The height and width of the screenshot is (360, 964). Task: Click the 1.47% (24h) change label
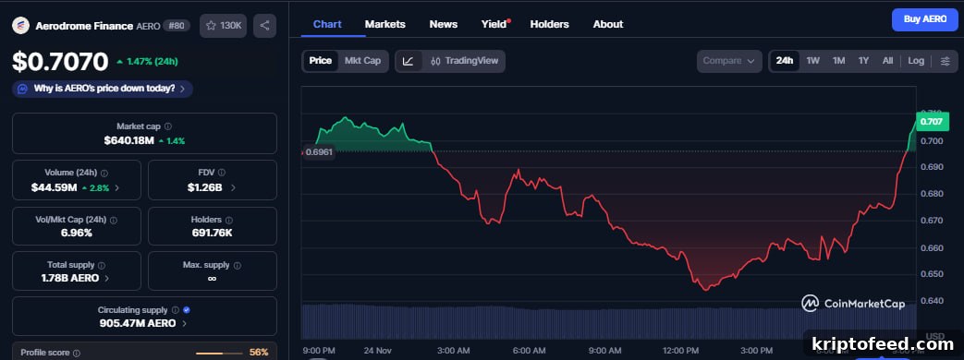click(x=147, y=62)
